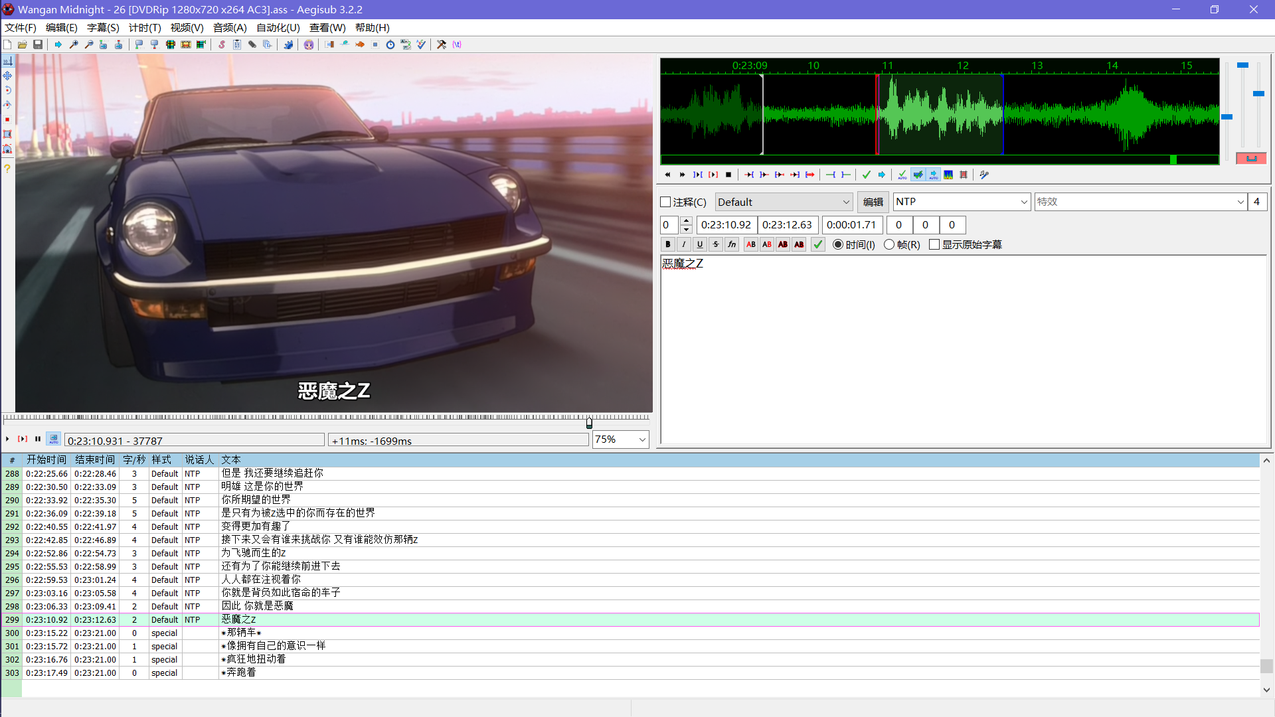Select the 帧(R) frame radio button
This screenshot has height=717, width=1275.
point(889,244)
